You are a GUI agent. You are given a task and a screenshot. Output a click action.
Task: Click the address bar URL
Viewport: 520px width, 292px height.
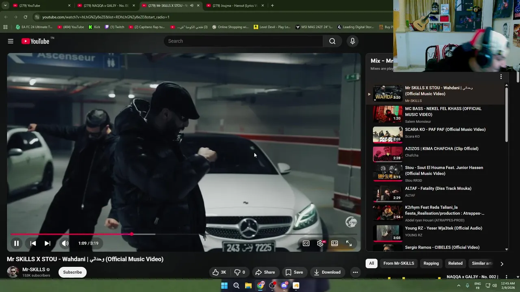coord(106,17)
